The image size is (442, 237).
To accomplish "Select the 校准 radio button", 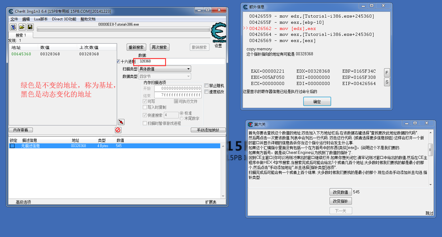I will (182, 113).
